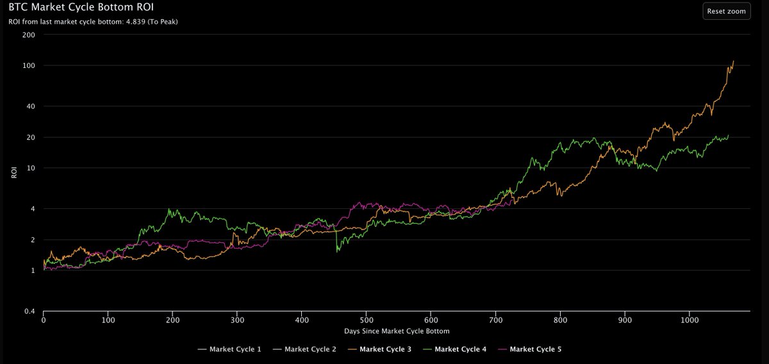Click the ROI y-axis title
This screenshot has width=769, height=364.
[x=13, y=173]
